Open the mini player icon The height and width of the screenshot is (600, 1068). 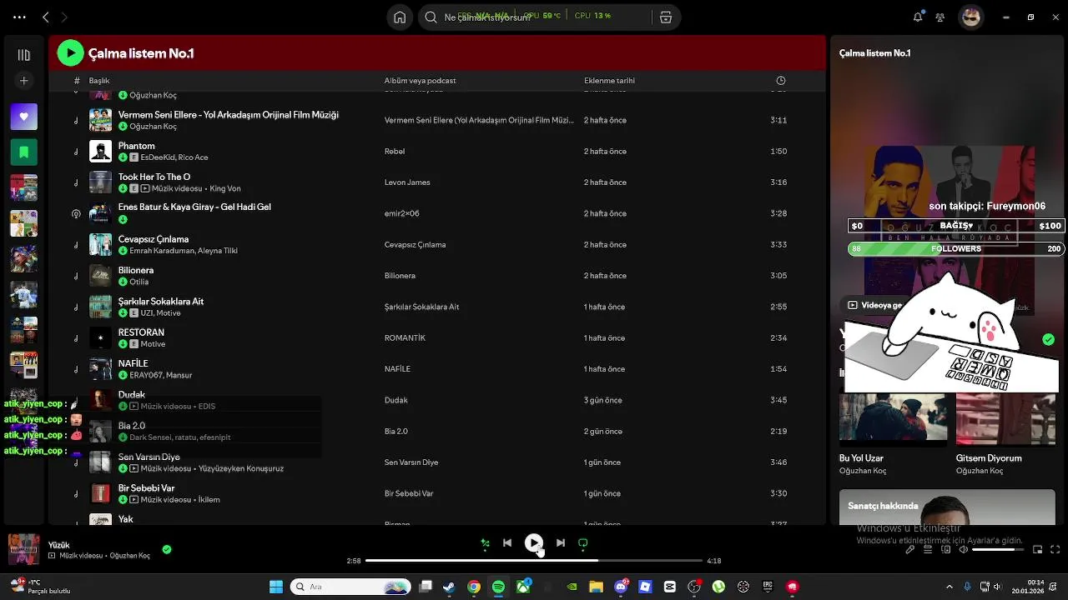1037,549
